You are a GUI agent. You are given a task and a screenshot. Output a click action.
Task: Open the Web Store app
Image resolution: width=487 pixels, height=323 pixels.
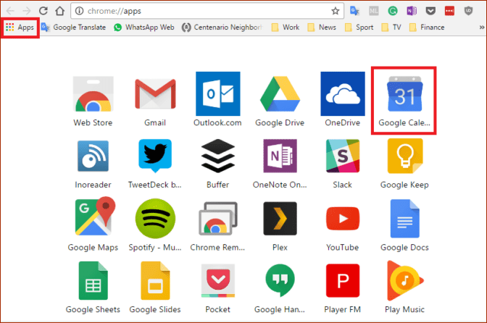pos(93,100)
